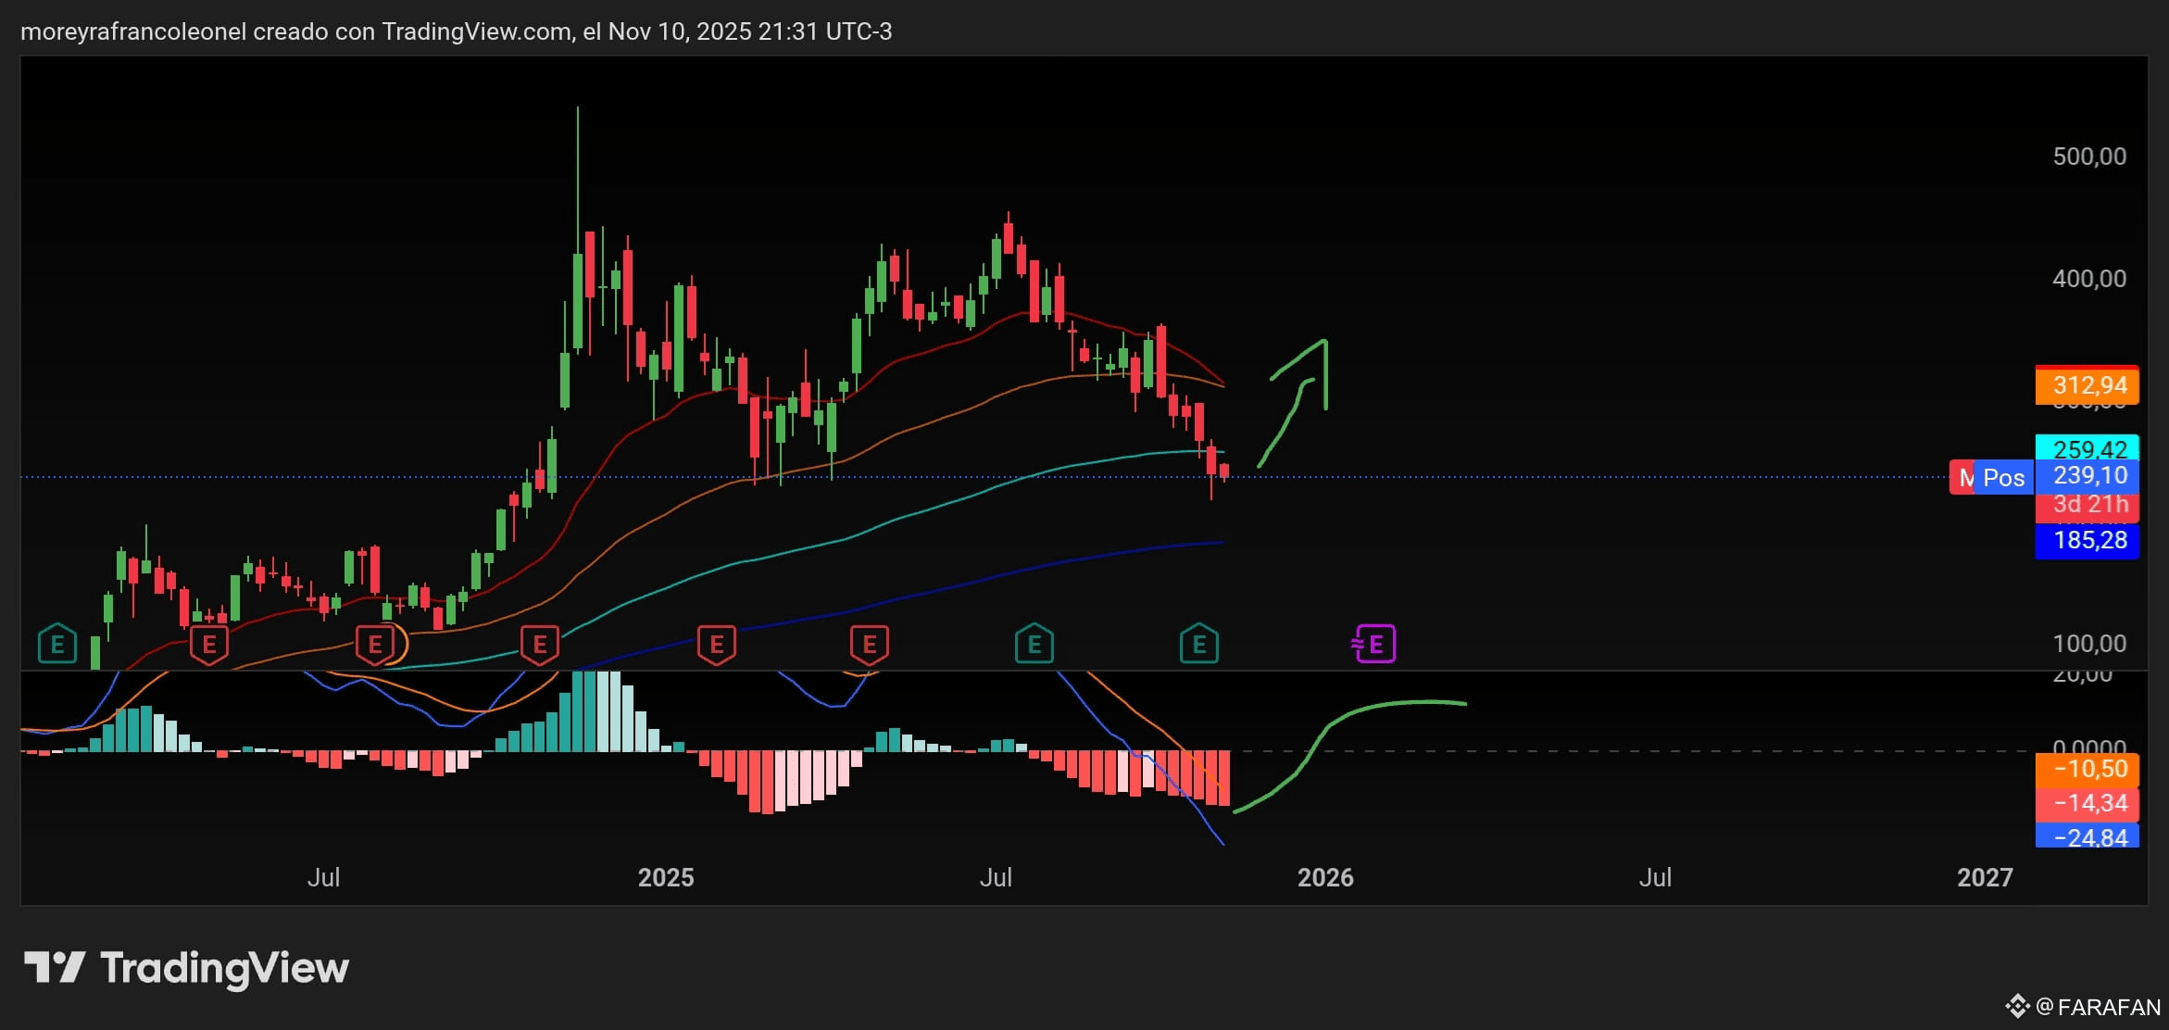
Task: Click the red M label beside Pos
Action: pos(1963,478)
